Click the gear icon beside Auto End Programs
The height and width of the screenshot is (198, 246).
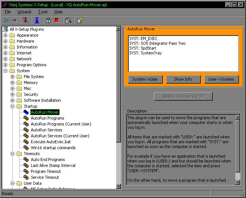[x=26, y=160]
